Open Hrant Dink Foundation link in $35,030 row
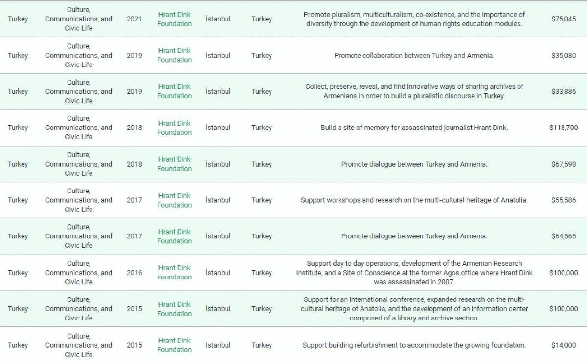 click(174, 55)
